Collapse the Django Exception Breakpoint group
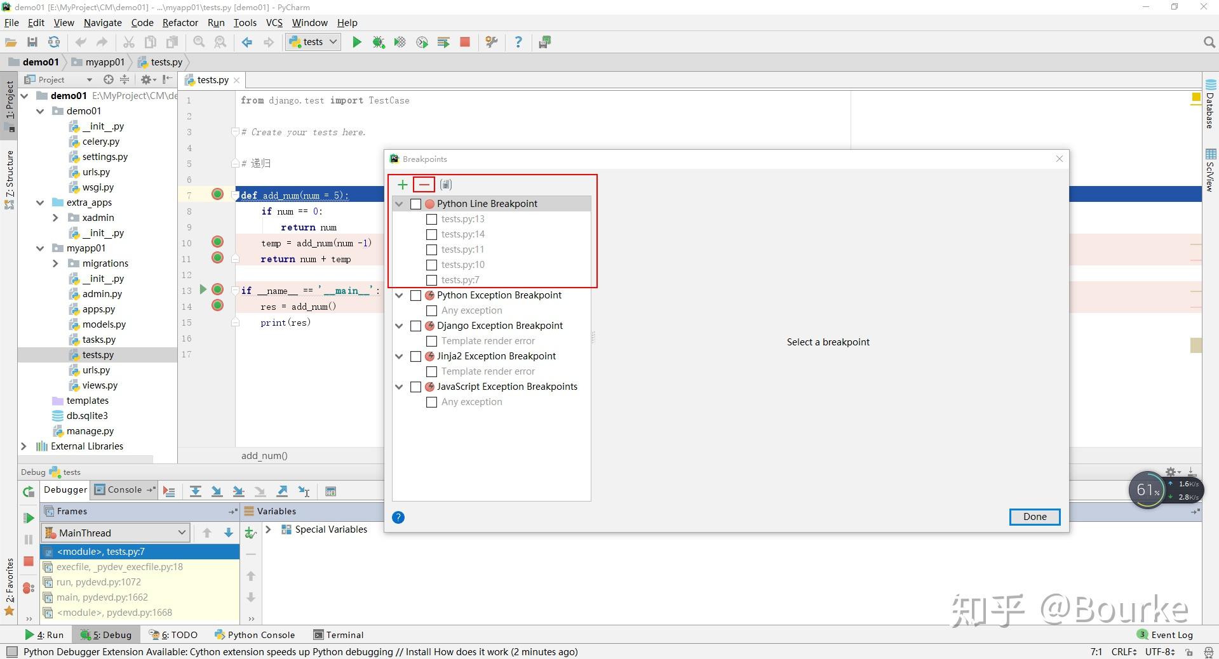Screen dimensions: 1219x659 pos(400,326)
